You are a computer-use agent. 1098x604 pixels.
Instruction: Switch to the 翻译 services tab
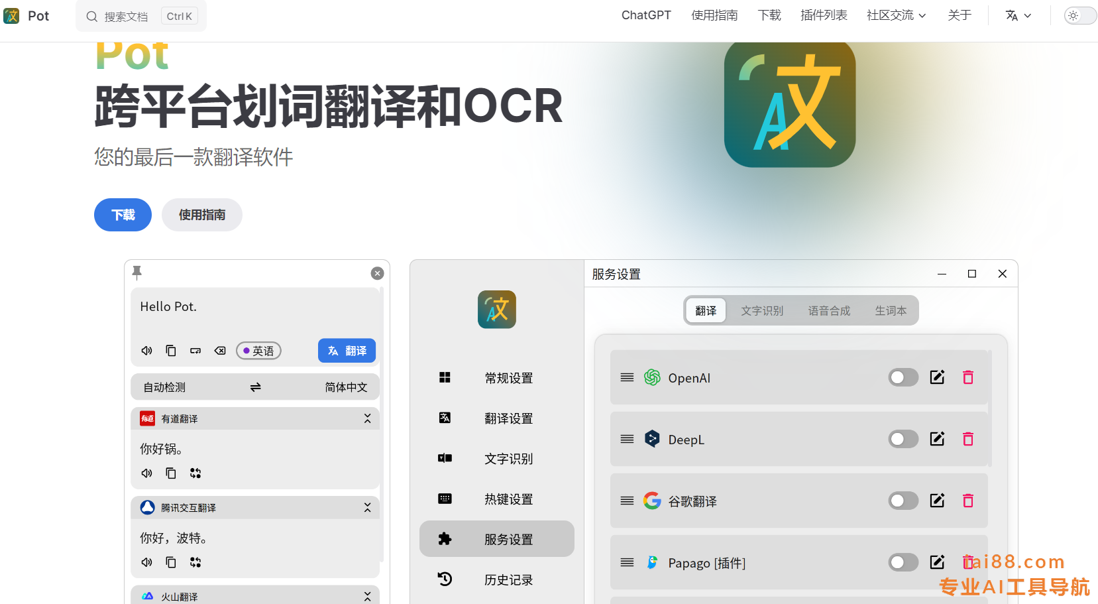pyautogui.click(x=706, y=310)
